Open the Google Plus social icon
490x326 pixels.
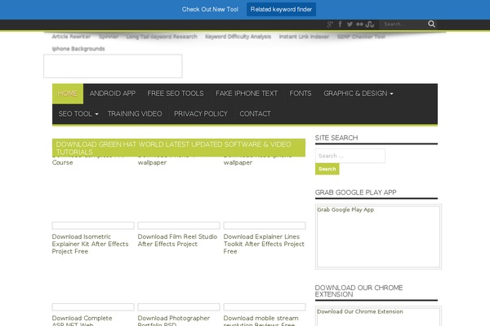click(330, 24)
